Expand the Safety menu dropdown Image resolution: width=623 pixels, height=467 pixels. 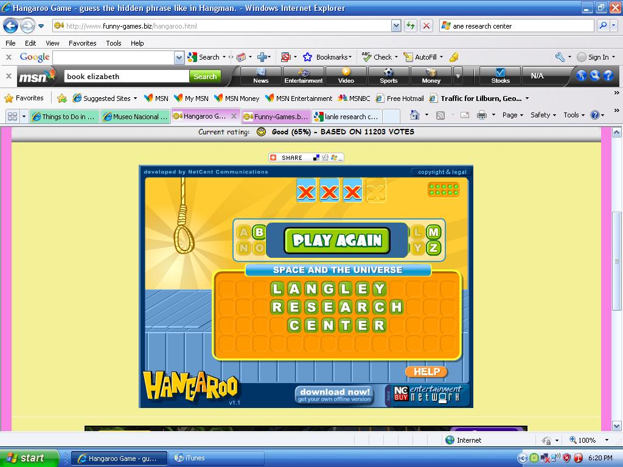tap(554, 115)
